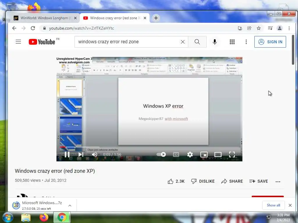
Task: Share this page icon in address bar
Action: click(249, 28)
